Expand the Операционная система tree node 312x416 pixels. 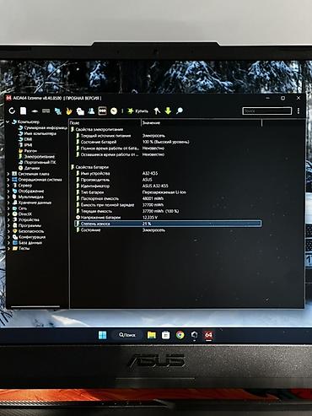click(x=8, y=180)
